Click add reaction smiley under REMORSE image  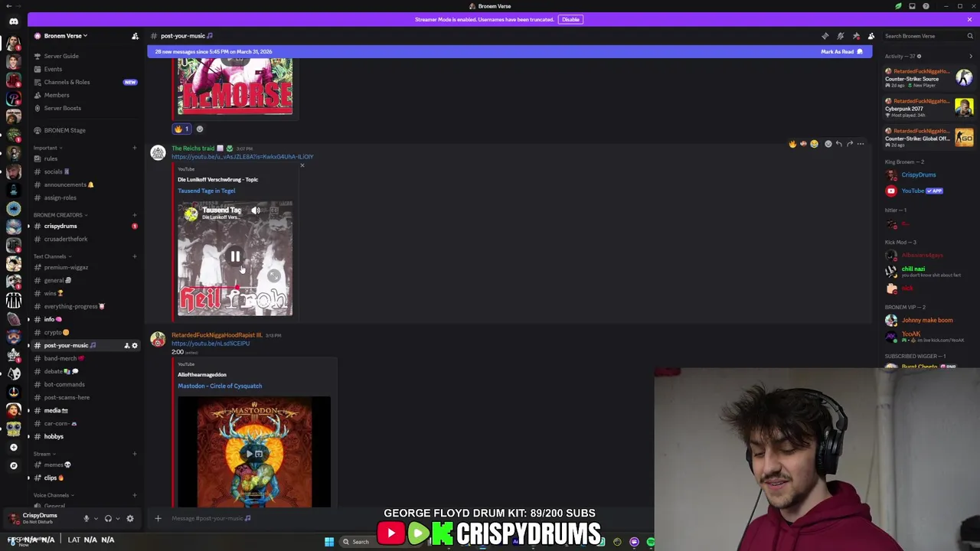point(200,129)
